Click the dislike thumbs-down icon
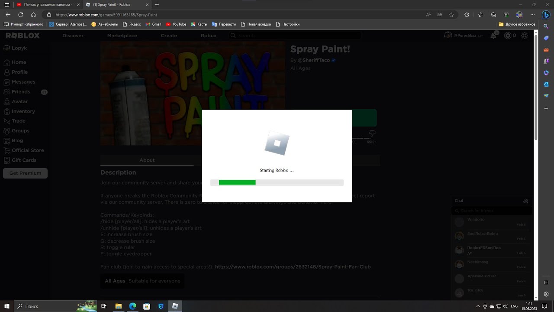This screenshot has height=312, width=554. tap(372, 133)
